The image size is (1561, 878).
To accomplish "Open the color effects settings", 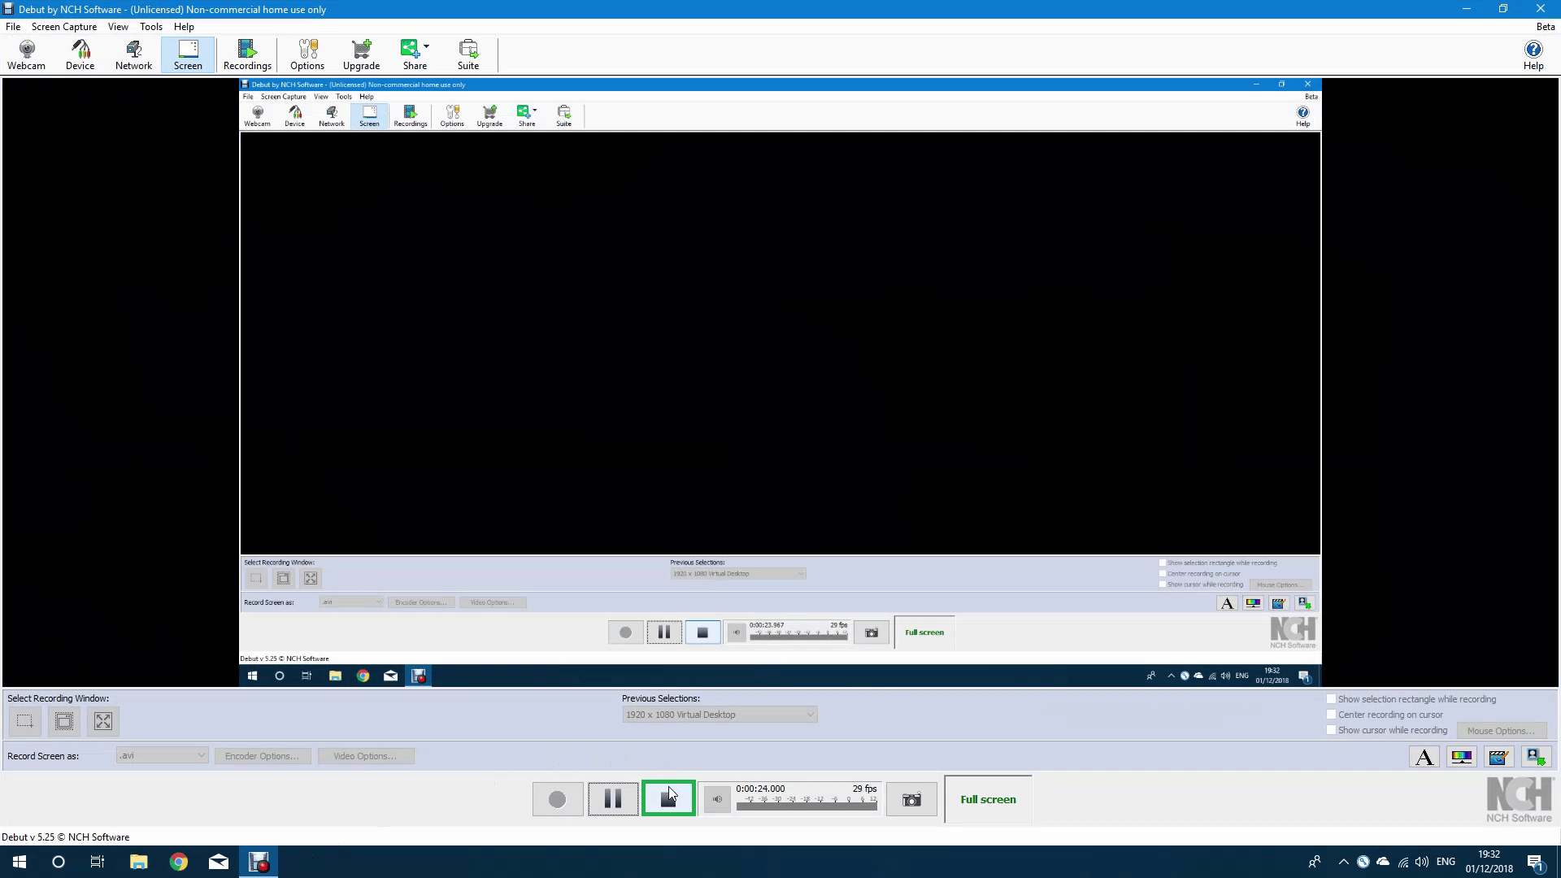I will [1462, 757].
